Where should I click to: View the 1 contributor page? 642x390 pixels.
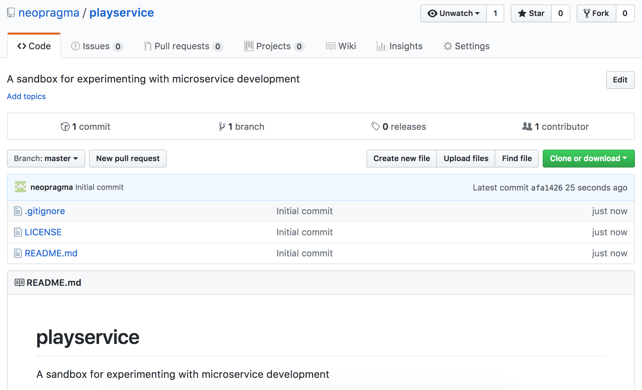(556, 127)
